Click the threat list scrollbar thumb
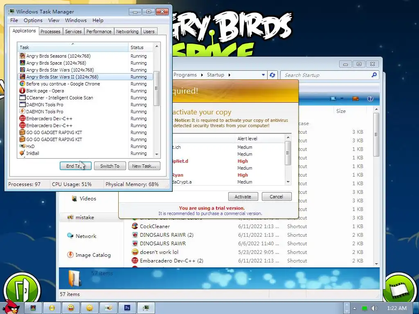 tap(288, 153)
